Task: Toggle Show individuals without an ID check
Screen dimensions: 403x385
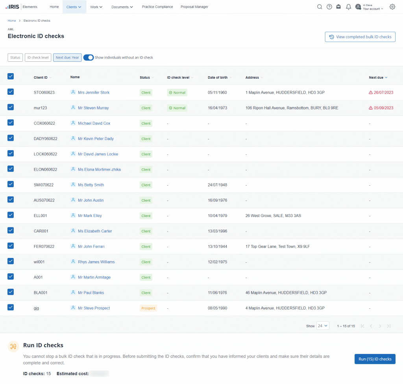Action: [x=89, y=57]
